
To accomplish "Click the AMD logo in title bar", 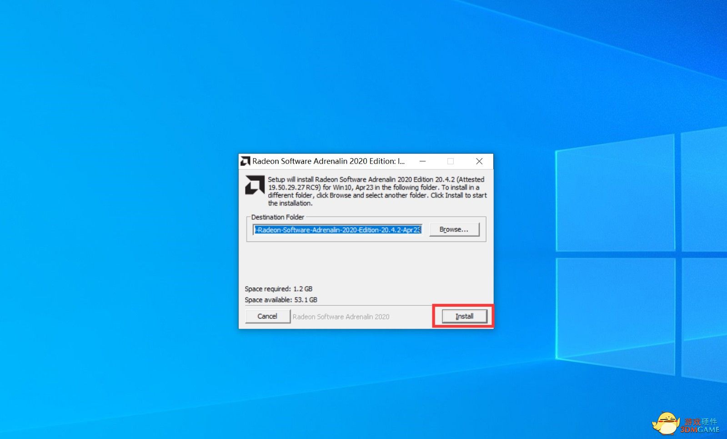I will coord(246,161).
